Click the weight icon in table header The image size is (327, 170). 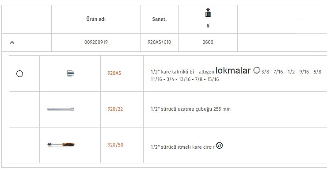point(208,13)
